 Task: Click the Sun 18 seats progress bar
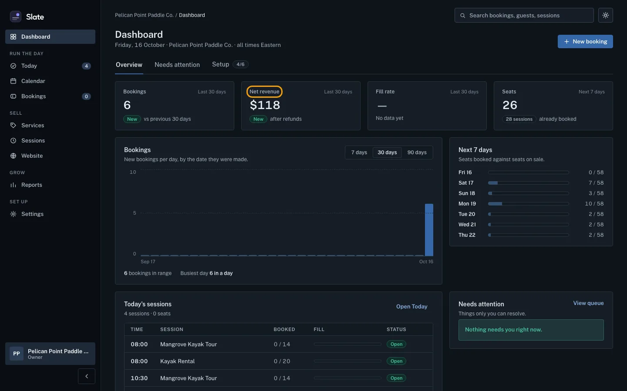[x=528, y=193]
